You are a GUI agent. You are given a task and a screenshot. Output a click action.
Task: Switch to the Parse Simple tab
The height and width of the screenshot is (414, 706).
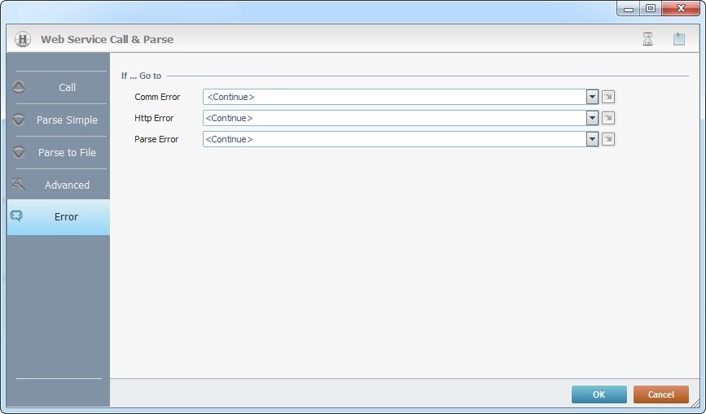(67, 120)
